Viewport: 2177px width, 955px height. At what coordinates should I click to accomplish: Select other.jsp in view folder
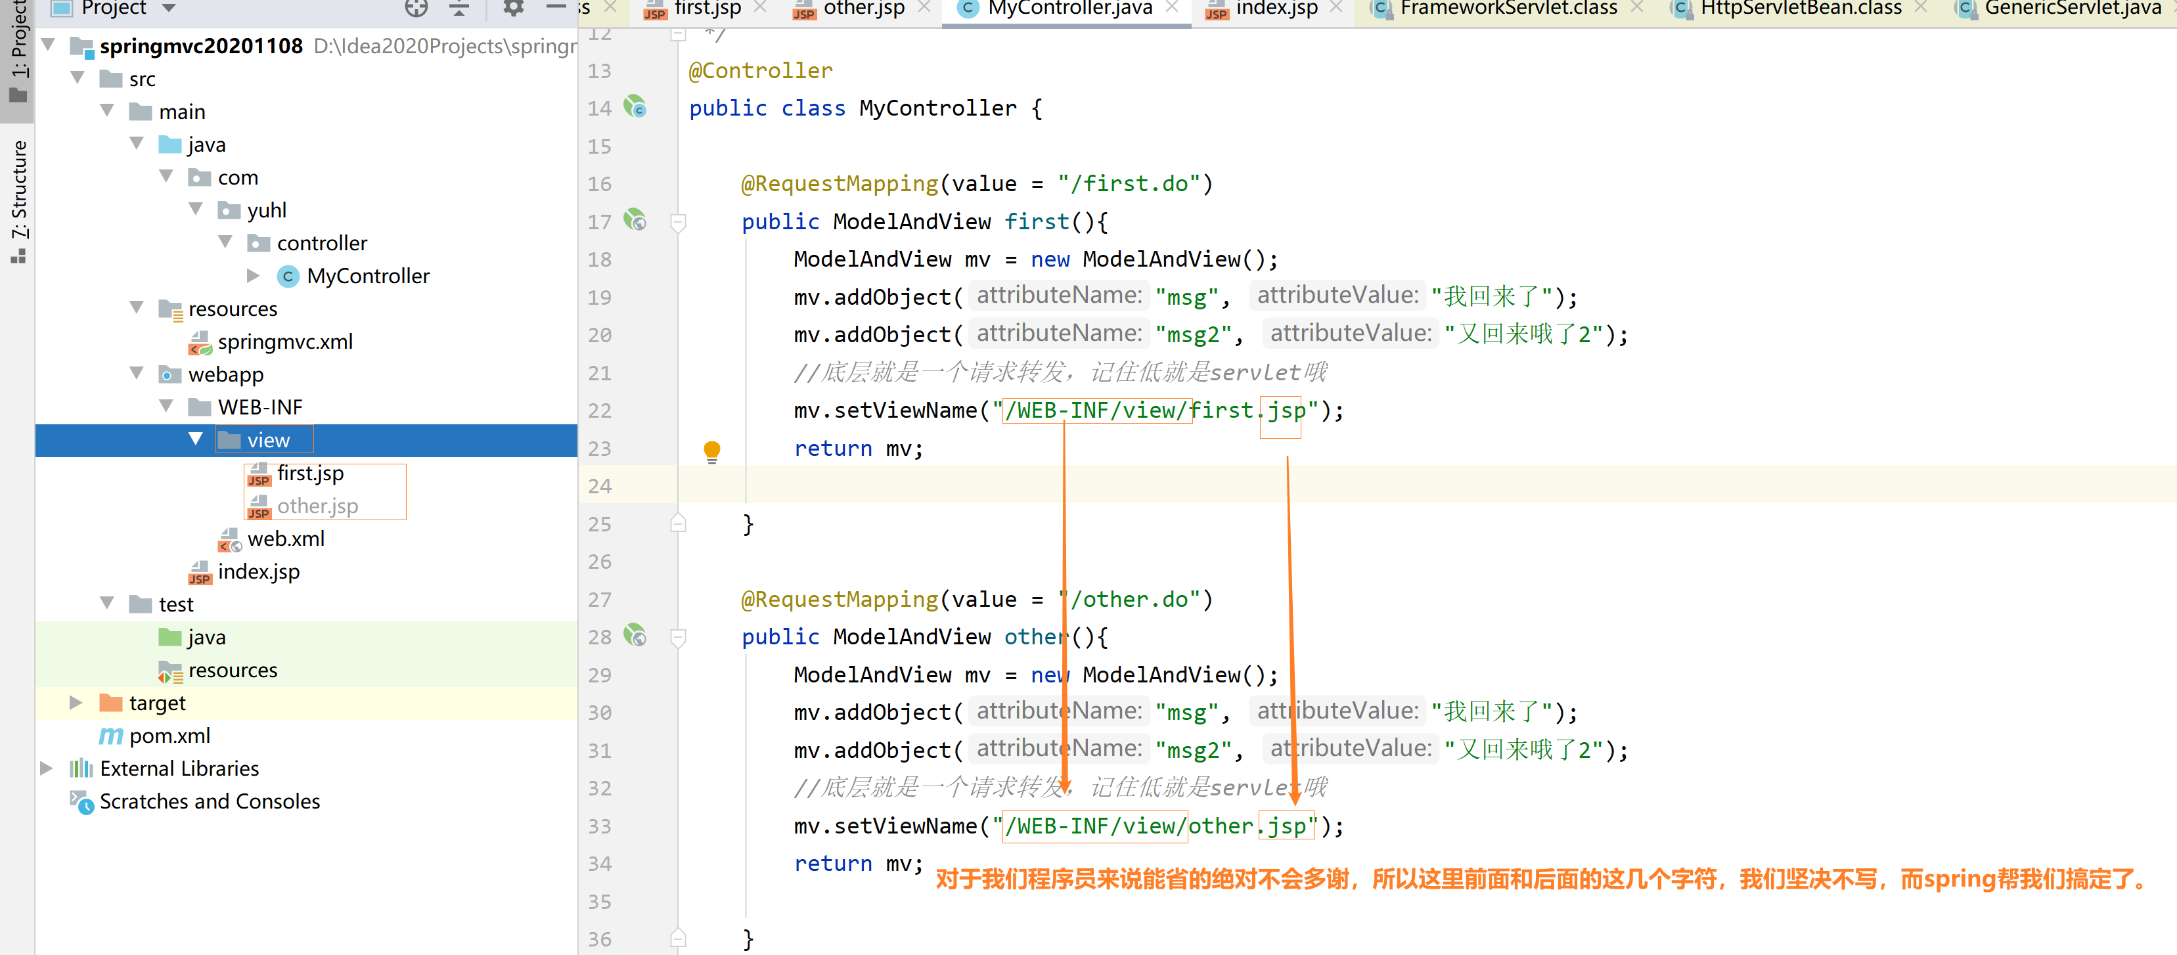(x=318, y=505)
